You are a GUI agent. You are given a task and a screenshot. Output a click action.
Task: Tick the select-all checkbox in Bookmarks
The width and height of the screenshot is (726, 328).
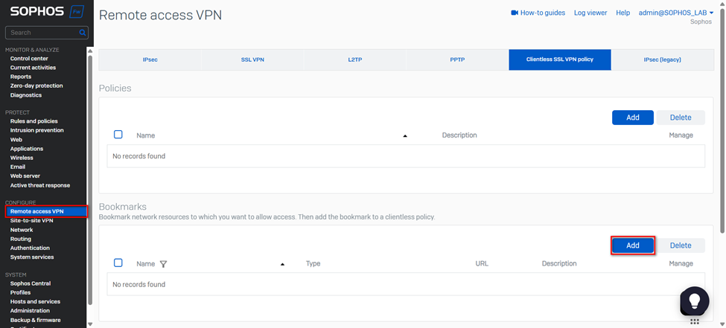118,263
